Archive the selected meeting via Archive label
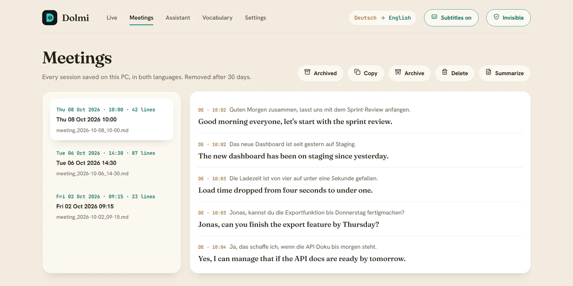The width and height of the screenshot is (573, 286). pos(414,73)
